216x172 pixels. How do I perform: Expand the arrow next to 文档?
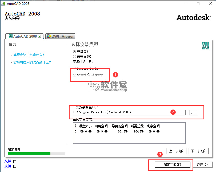click(x=15, y=162)
